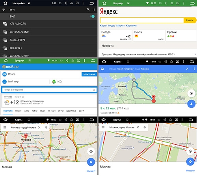Connect to GPS-AUDIO.RU network

pos(48,24)
